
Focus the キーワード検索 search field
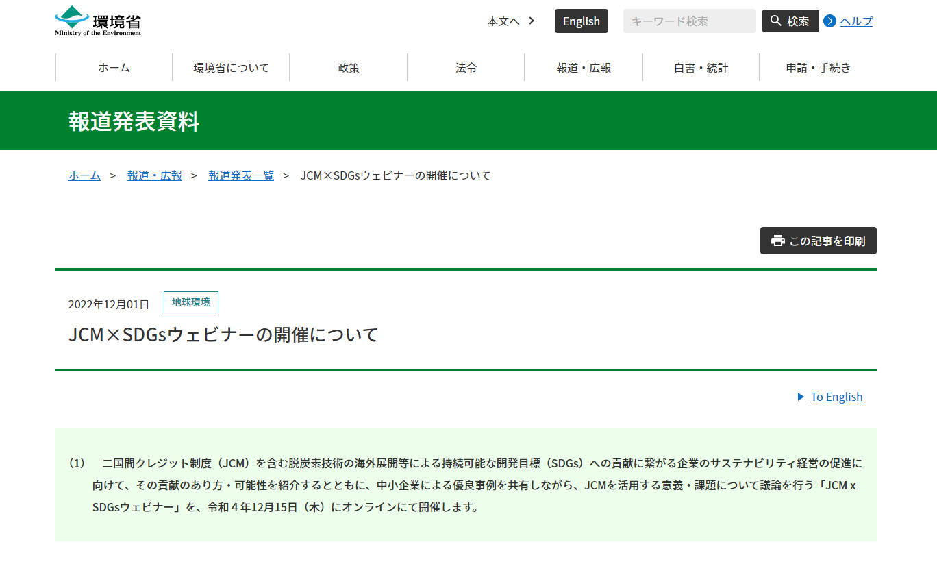(x=689, y=21)
